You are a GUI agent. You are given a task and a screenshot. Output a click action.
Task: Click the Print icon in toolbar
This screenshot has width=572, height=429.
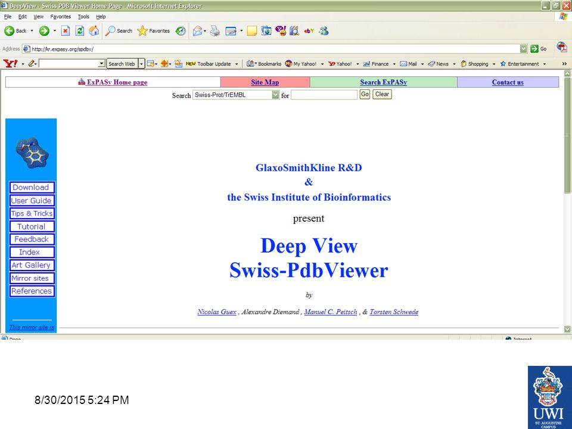point(215,31)
